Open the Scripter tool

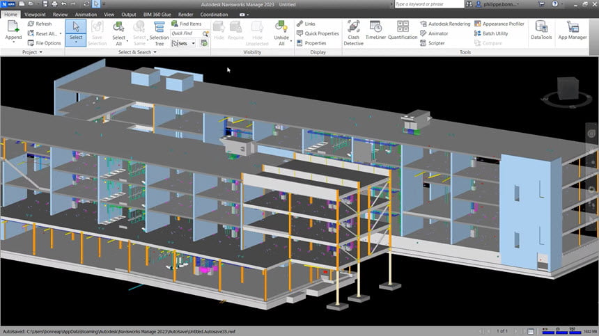click(433, 43)
